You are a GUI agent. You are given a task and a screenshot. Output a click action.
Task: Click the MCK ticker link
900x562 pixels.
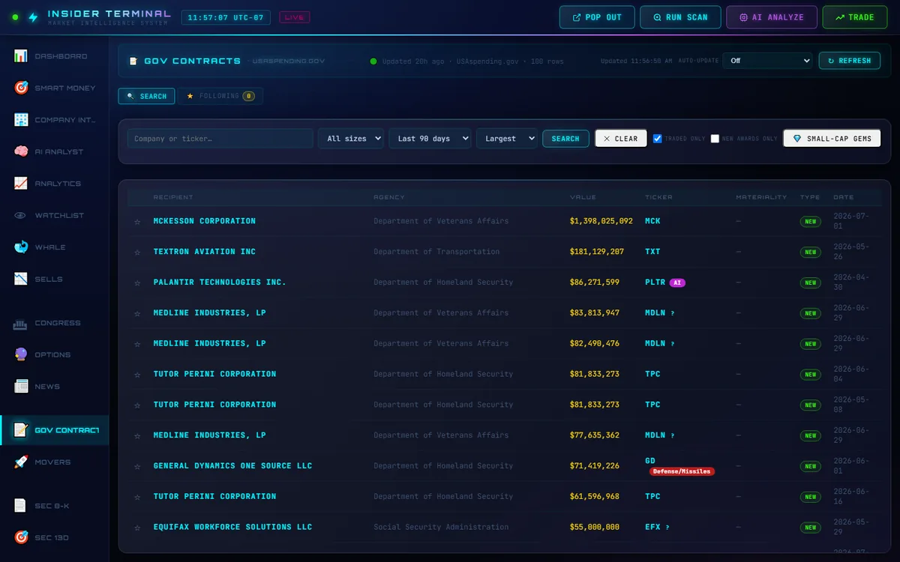pos(652,221)
